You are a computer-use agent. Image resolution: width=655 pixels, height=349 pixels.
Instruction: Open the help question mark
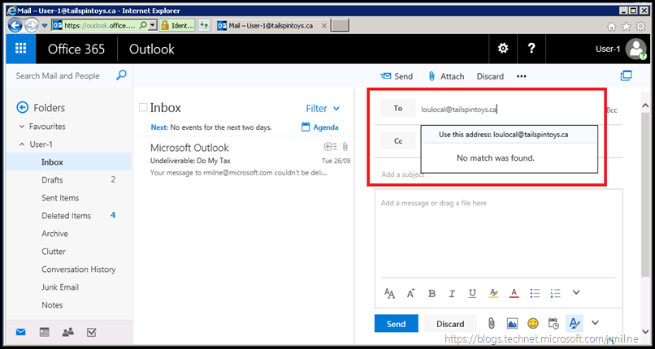pos(531,49)
